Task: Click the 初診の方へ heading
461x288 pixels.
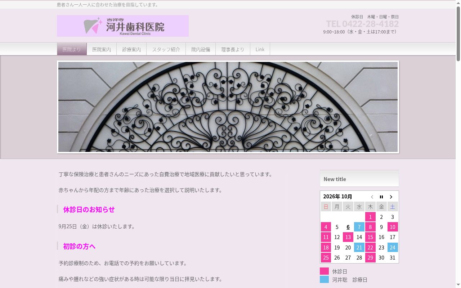Action: point(79,246)
